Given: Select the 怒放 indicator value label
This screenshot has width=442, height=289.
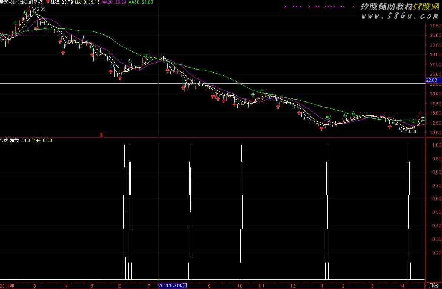Looking at the screenshot, I should coord(20,141).
